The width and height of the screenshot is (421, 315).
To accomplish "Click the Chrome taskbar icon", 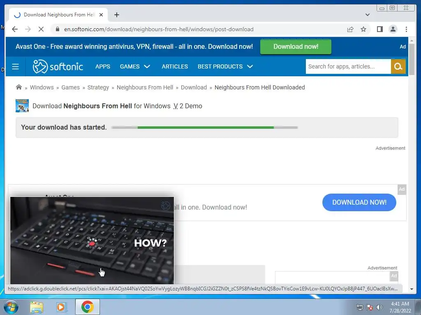I will [x=88, y=307].
